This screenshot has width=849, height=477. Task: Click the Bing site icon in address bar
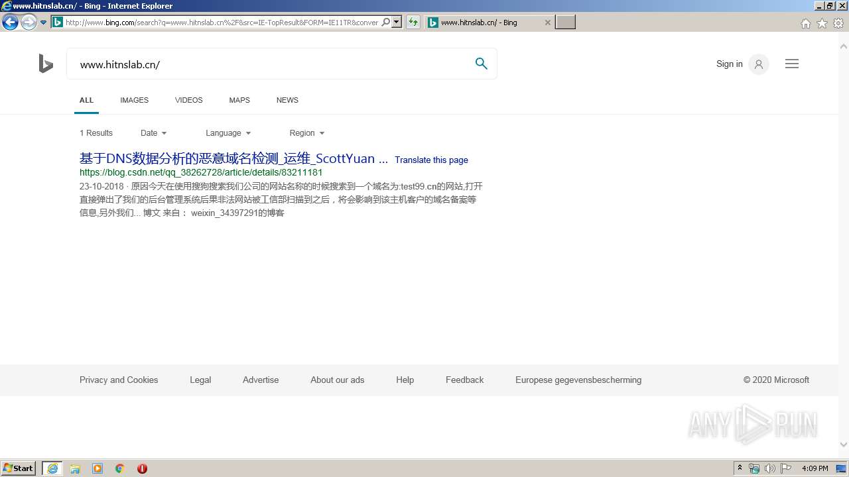pyautogui.click(x=58, y=23)
